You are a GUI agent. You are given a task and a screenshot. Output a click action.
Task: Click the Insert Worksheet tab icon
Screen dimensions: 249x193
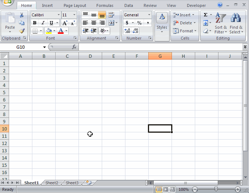pos(89,182)
